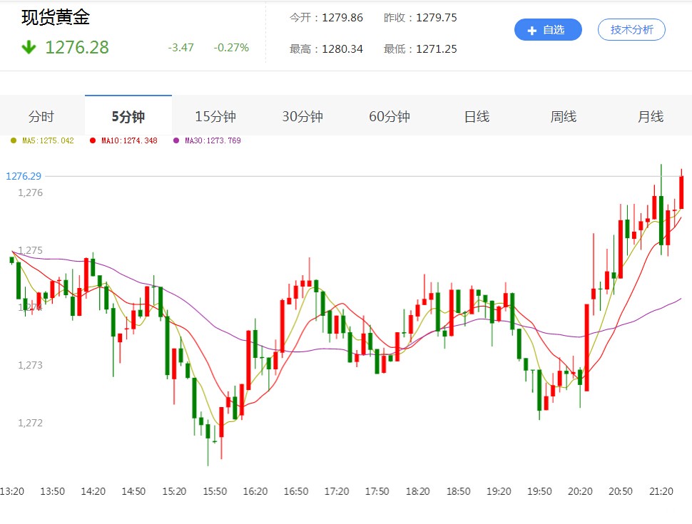Switch to the 日线 daily chart
Screen dimensions: 692x524
pyautogui.click(x=476, y=116)
